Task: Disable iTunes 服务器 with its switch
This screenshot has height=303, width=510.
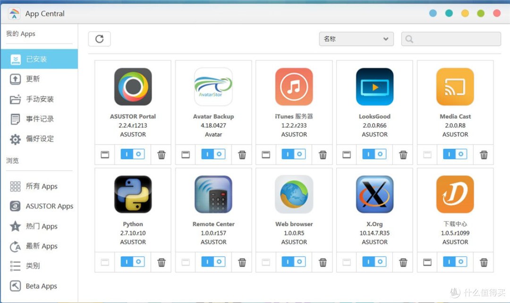Action: click(294, 154)
